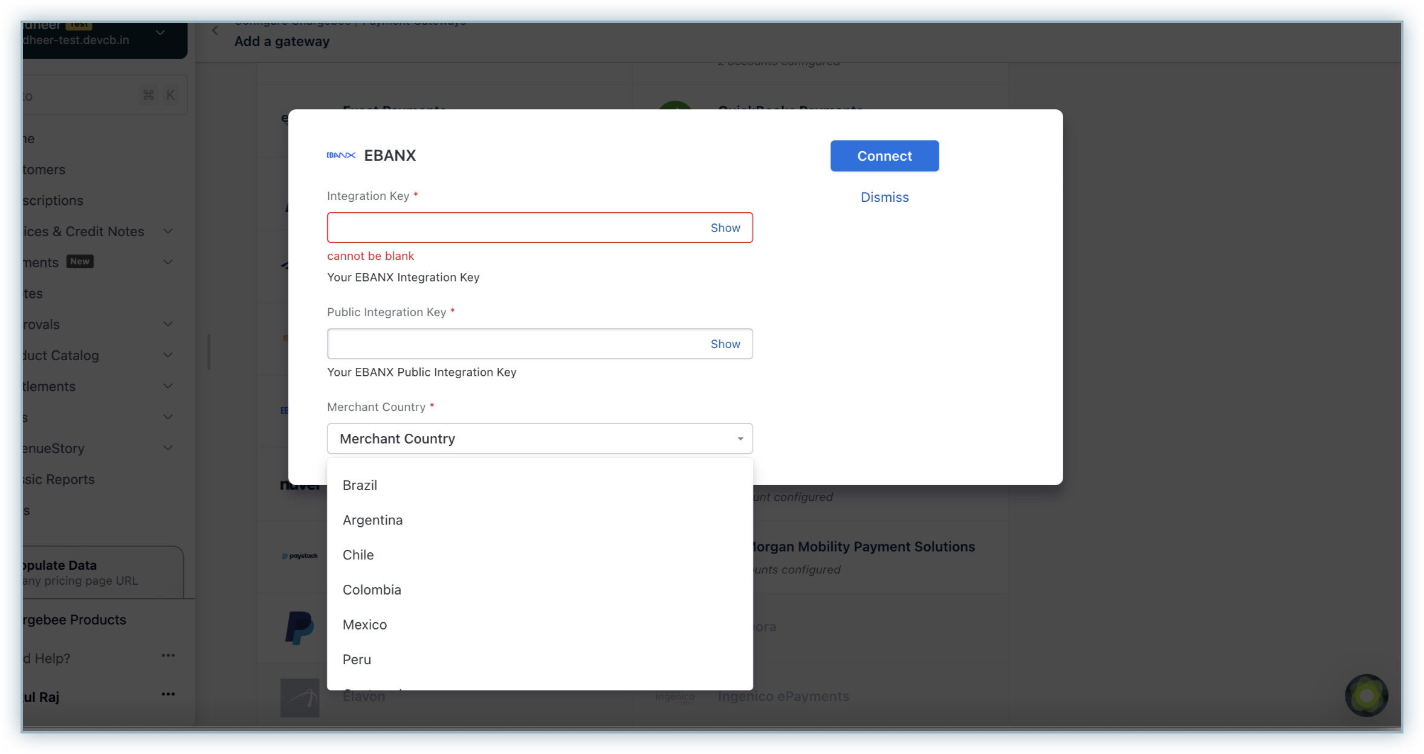Choose Colombia in the dropdown list
This screenshot has height=754, width=1424.
coord(540,590)
